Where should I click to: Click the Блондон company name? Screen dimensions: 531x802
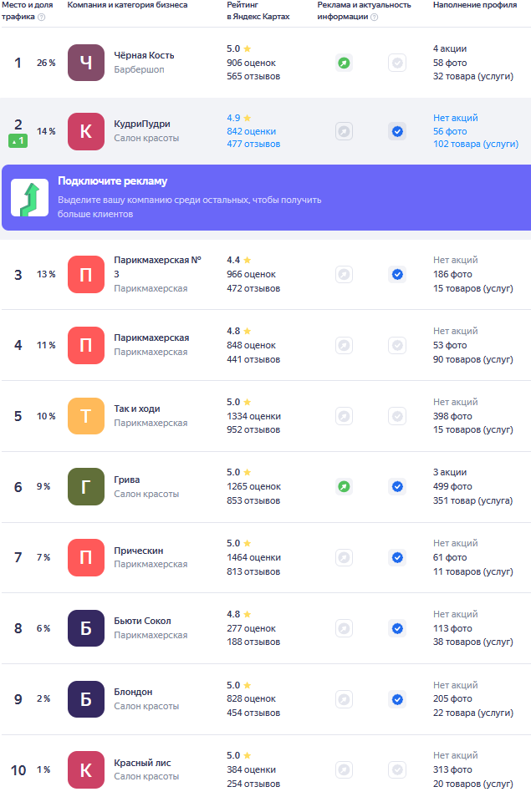point(133,692)
